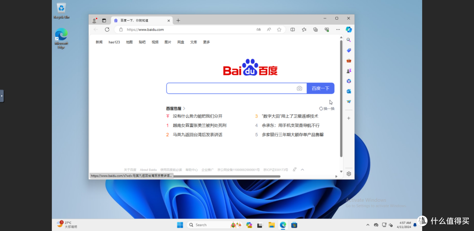Click the horizontal page scrollbar

(x=227, y=176)
